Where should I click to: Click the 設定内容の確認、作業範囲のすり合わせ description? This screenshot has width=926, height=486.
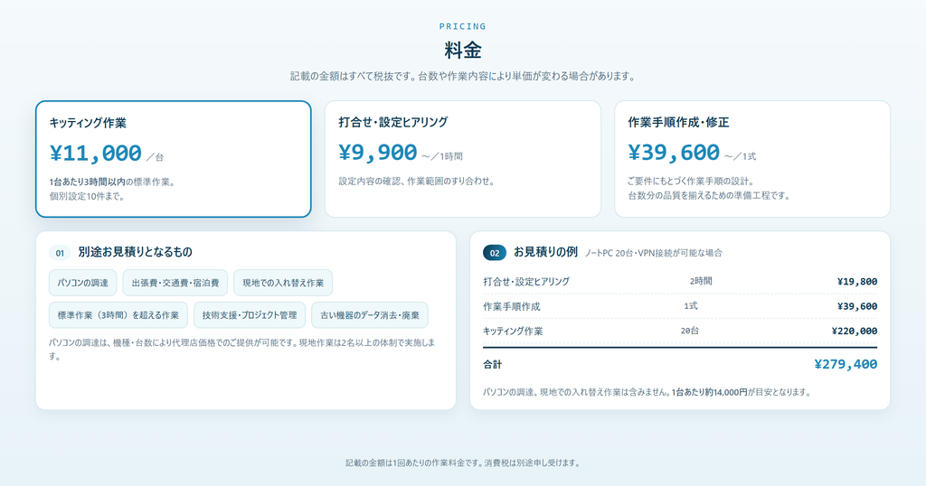(x=416, y=181)
